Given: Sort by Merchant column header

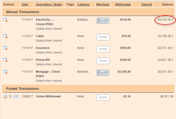Looking at the screenshot, I should [103, 5].
